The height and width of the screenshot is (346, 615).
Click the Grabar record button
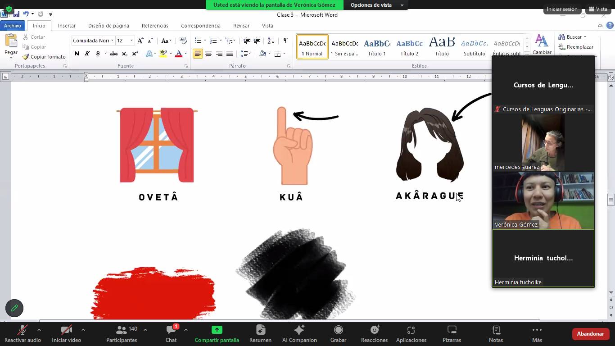pos(338,334)
